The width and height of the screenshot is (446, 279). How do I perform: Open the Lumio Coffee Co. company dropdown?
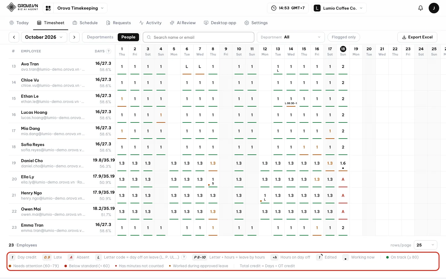point(339,8)
